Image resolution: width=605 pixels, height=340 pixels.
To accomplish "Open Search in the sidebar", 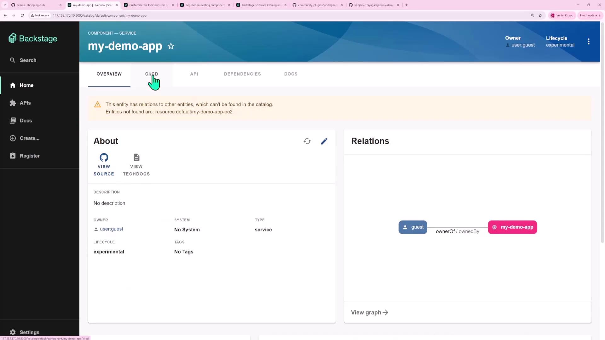I will coord(28,60).
